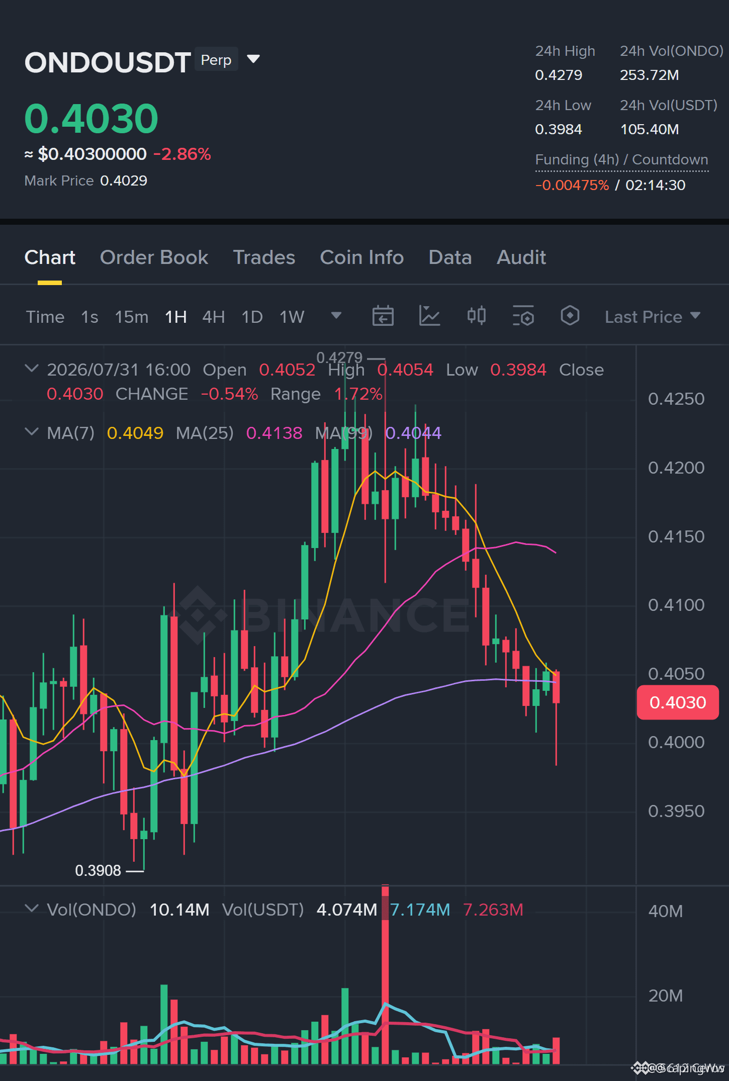Select the 1H interval

(x=176, y=317)
